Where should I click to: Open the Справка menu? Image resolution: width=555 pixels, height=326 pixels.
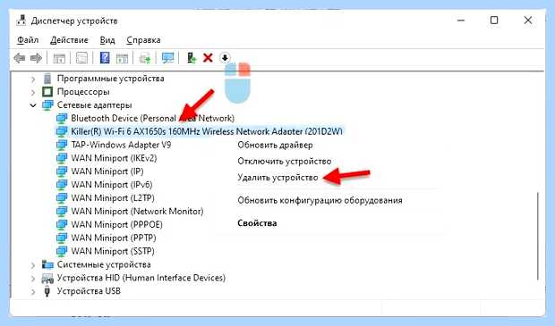click(143, 40)
